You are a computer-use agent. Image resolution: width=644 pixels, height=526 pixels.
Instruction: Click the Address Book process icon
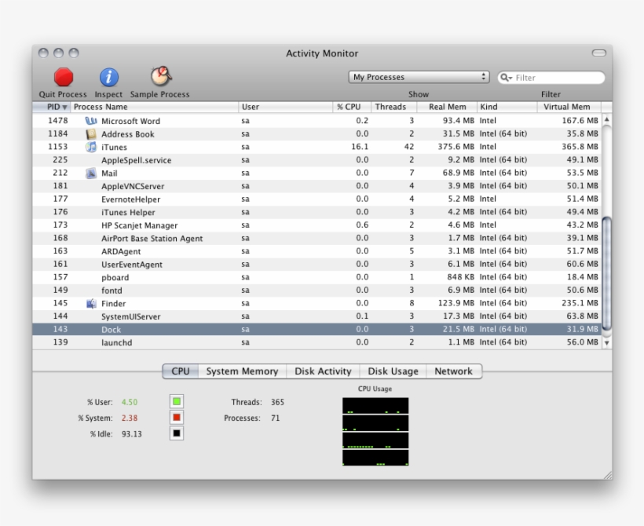[90, 133]
